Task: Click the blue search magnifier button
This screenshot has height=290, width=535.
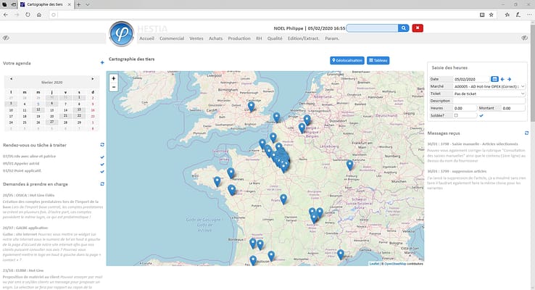Action: pos(404,28)
